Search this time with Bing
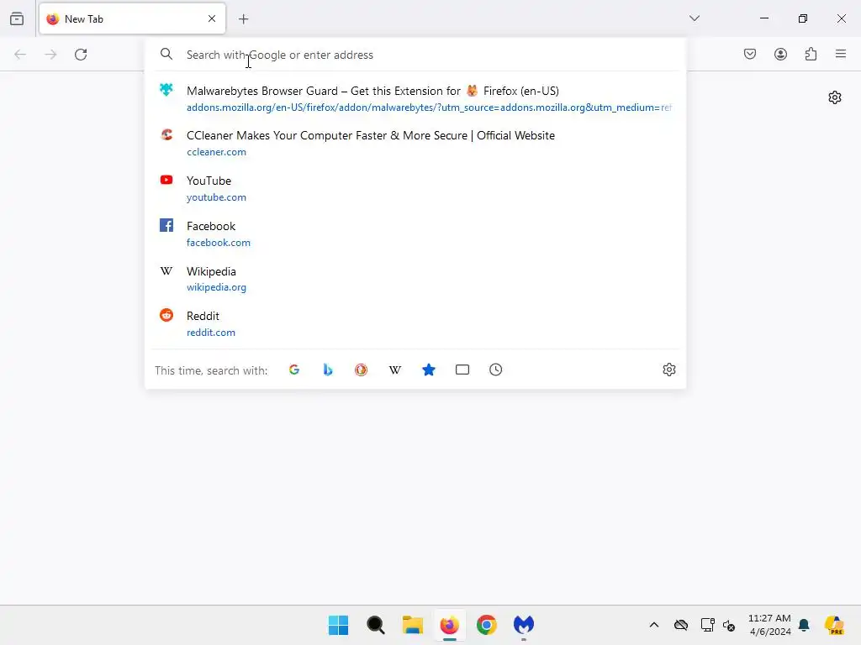861x645 pixels. (328, 370)
